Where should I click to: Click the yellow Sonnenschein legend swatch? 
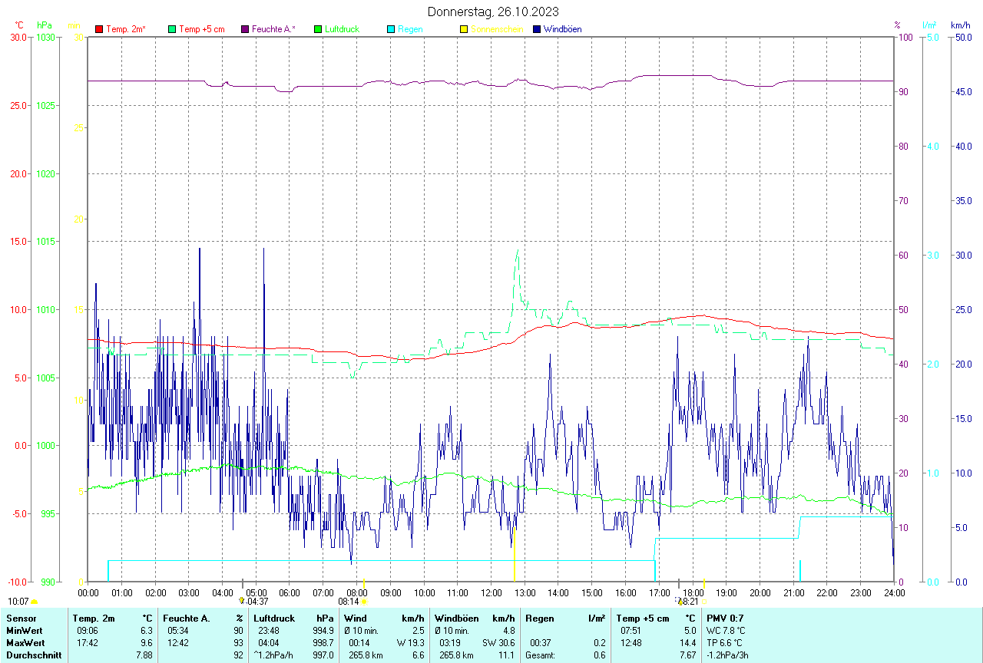tap(464, 29)
